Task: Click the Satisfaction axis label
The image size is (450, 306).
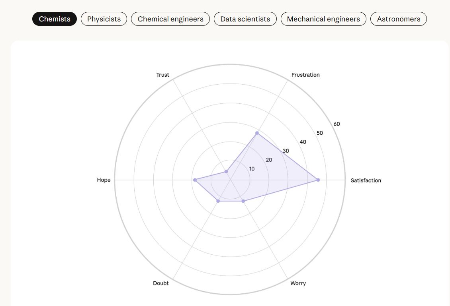Action: tap(366, 180)
